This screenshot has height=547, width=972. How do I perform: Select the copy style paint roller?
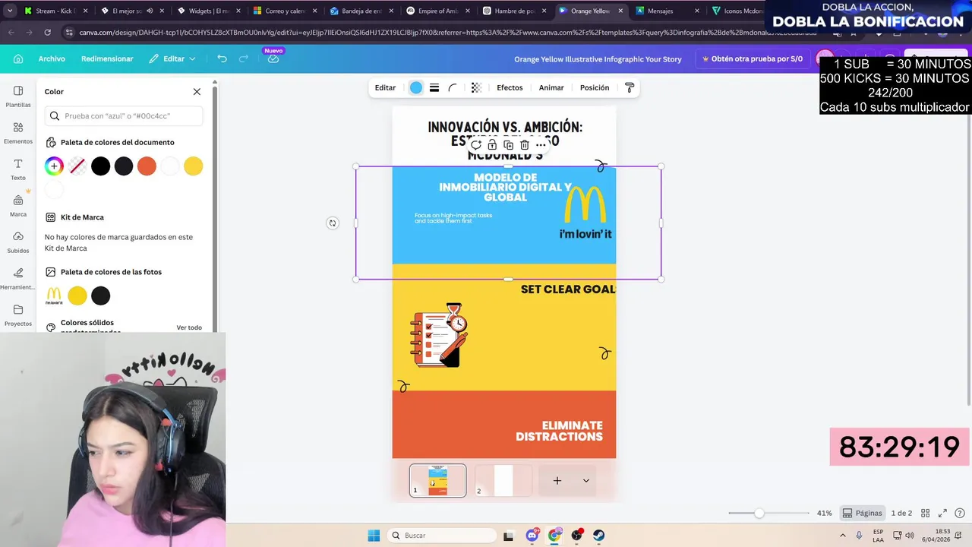630,87
